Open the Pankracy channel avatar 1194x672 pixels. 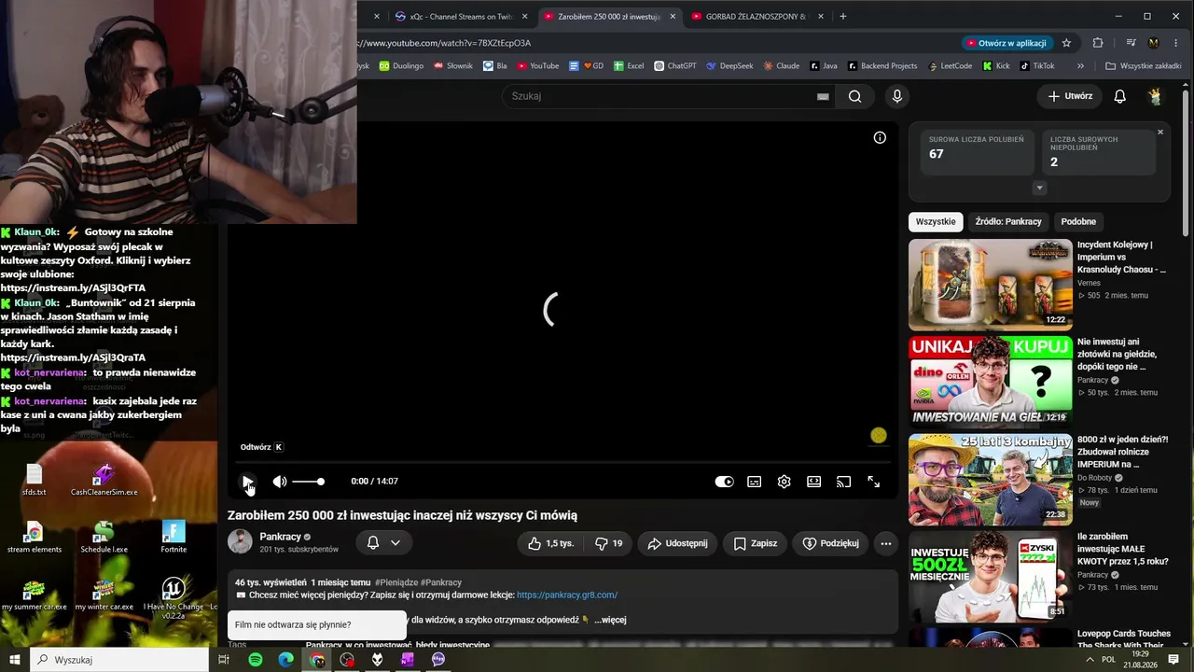(x=240, y=542)
